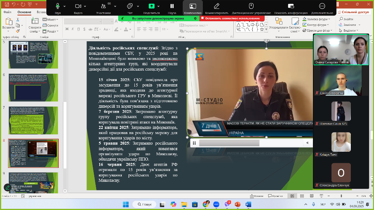
Task: Pause the Zoom screen share
Action: [x=172, y=6]
